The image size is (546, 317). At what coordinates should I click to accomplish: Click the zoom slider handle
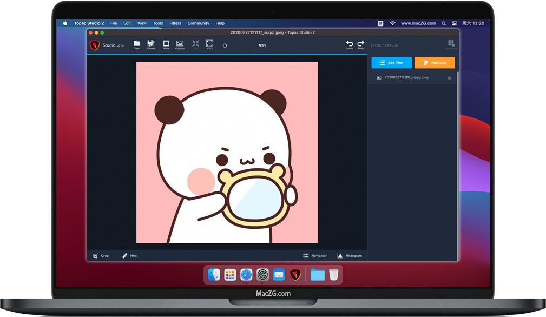point(225,45)
